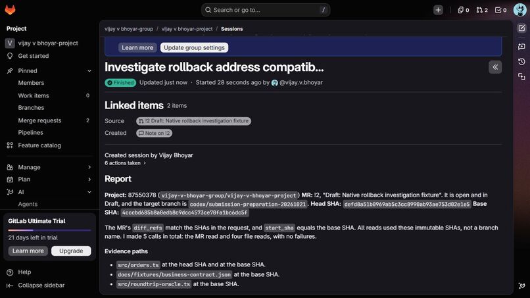Open the GitLab logo home link
Viewport: 530px width, 298px height.
point(10,10)
